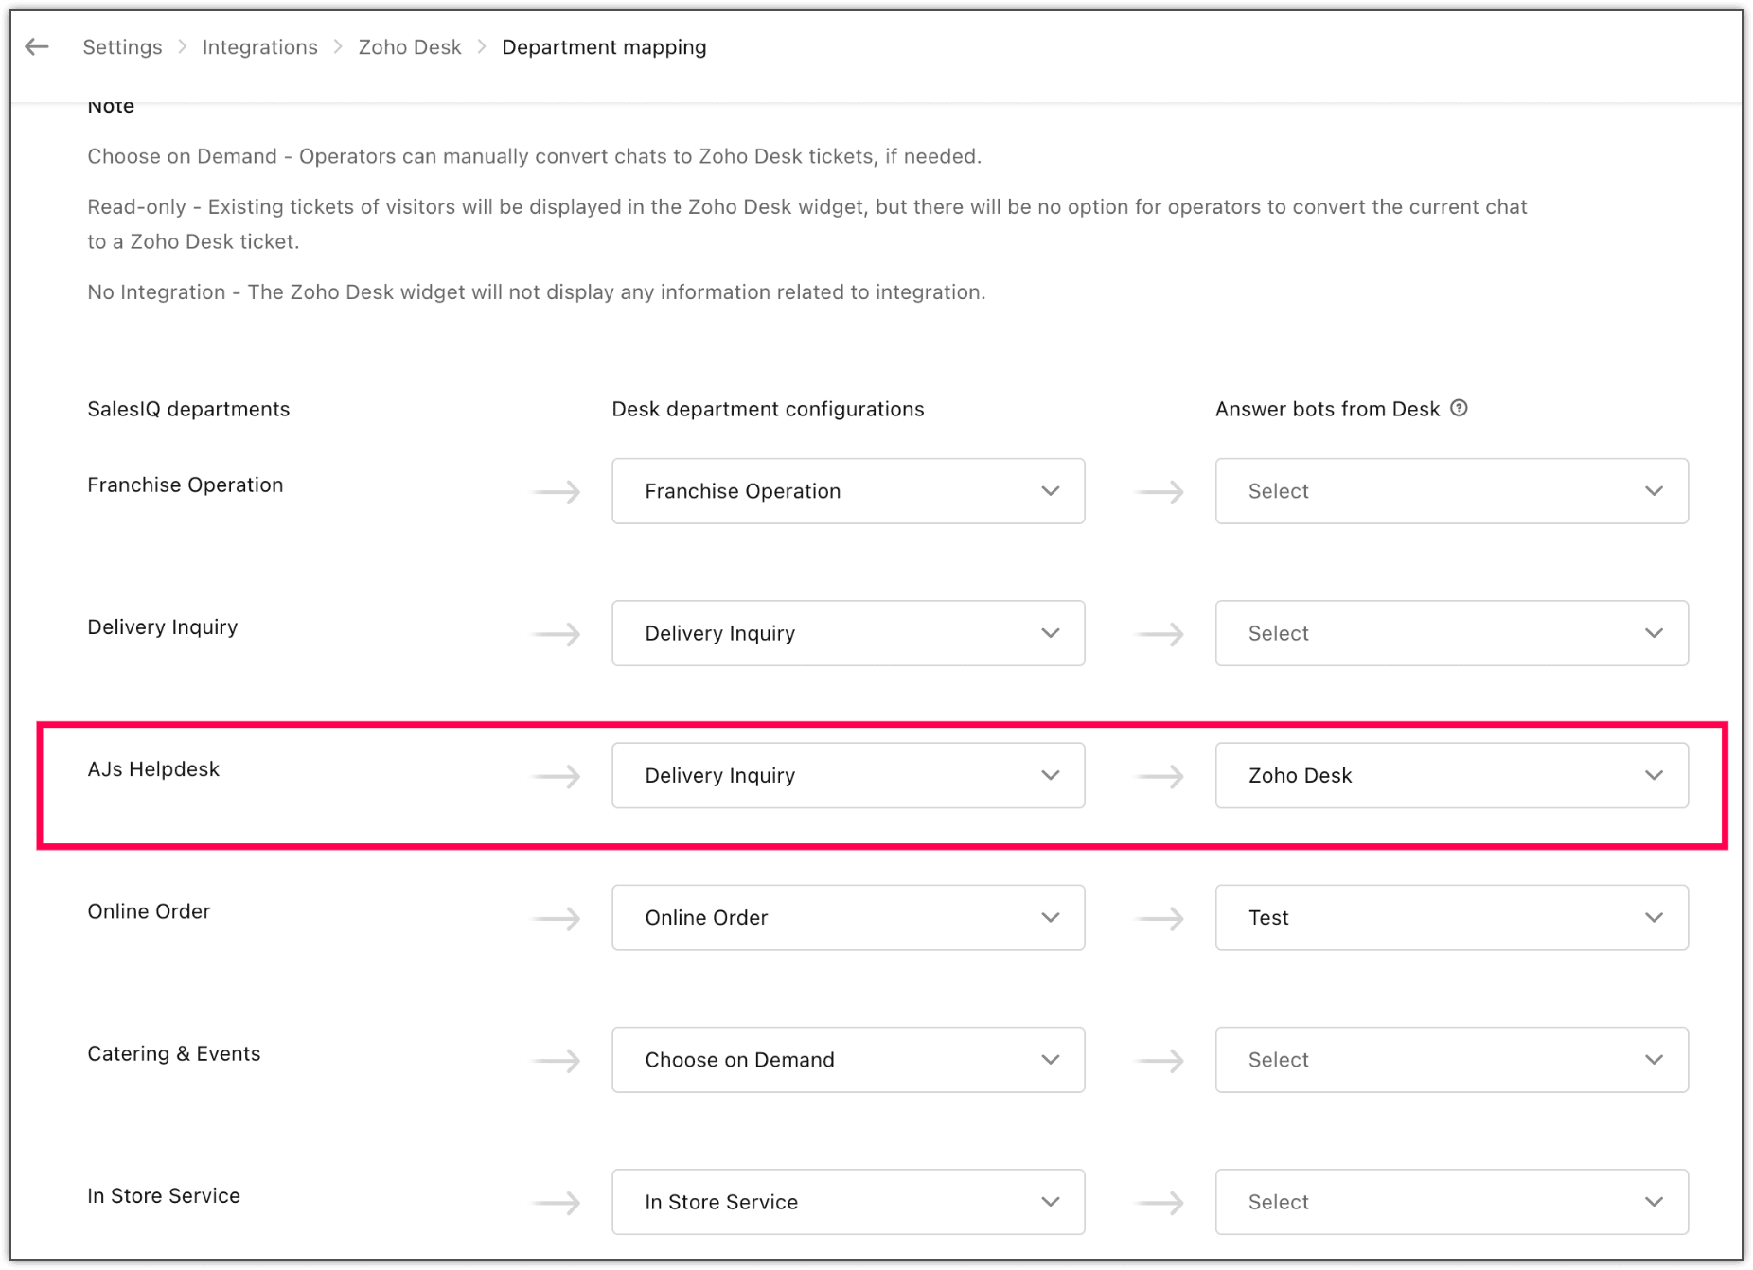Screen dimensions: 1753x1270
Task: Navigate to the Zoho Desk breadcrumb
Action: coord(409,47)
